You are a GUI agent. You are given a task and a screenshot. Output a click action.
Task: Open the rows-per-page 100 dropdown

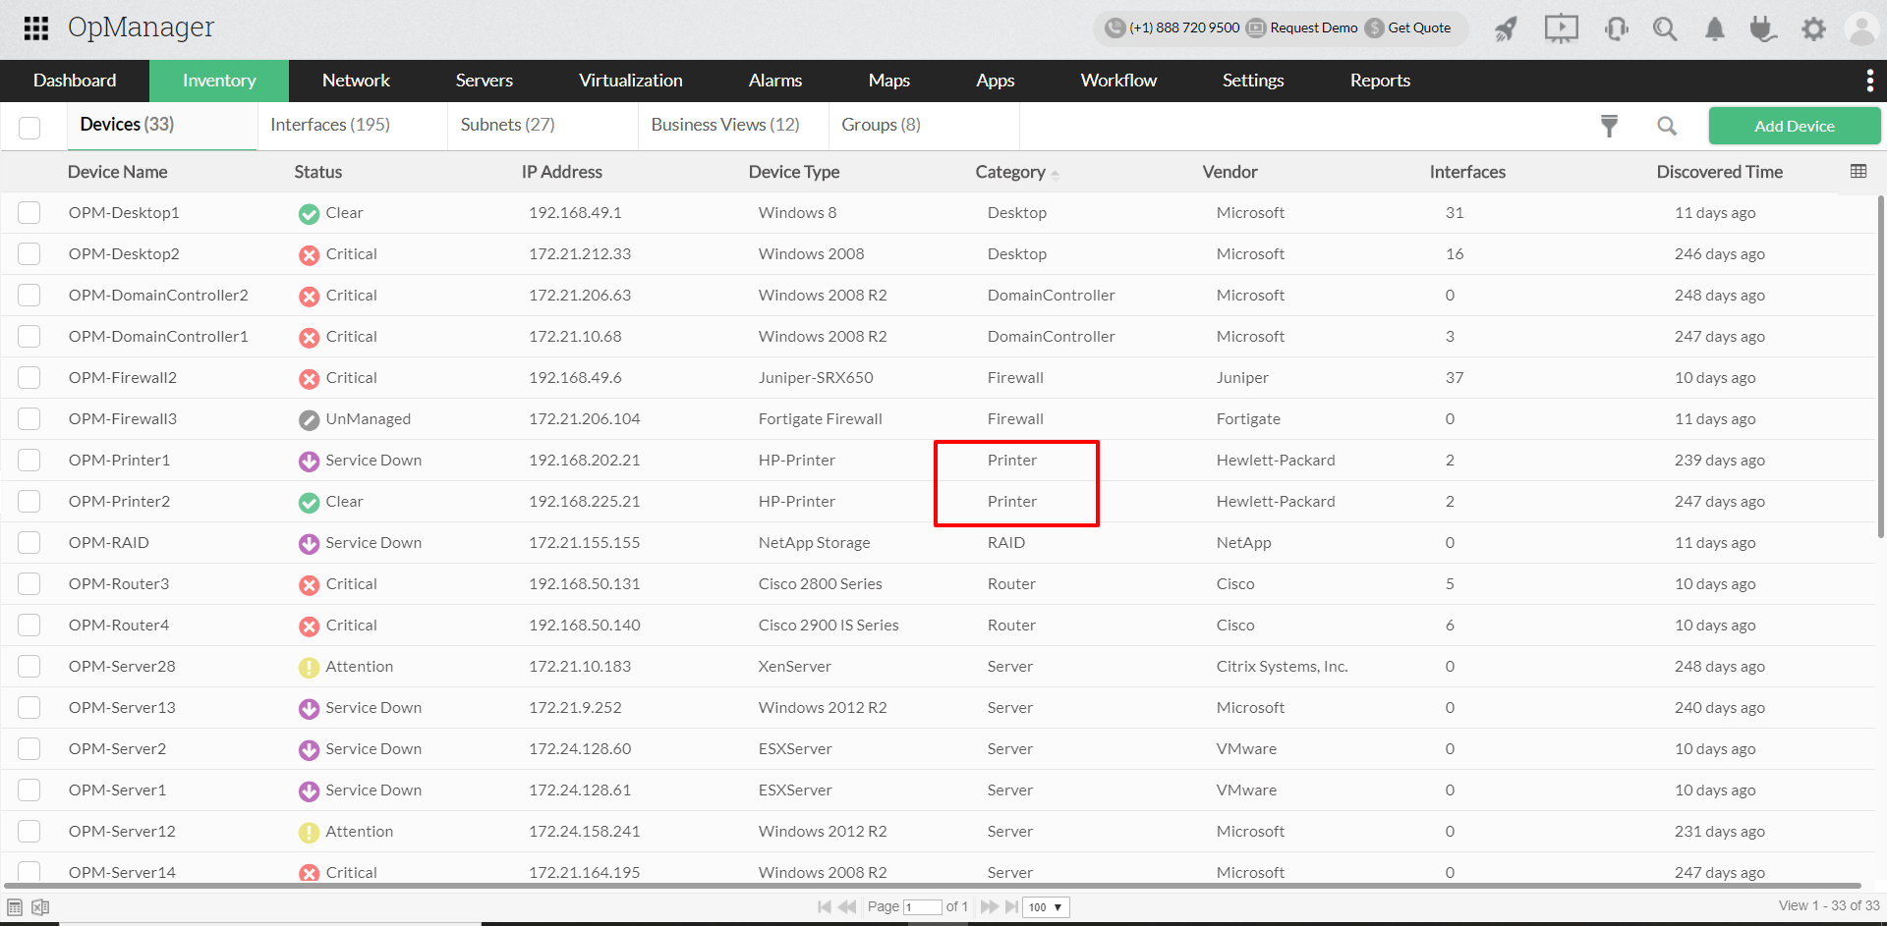[1046, 906]
